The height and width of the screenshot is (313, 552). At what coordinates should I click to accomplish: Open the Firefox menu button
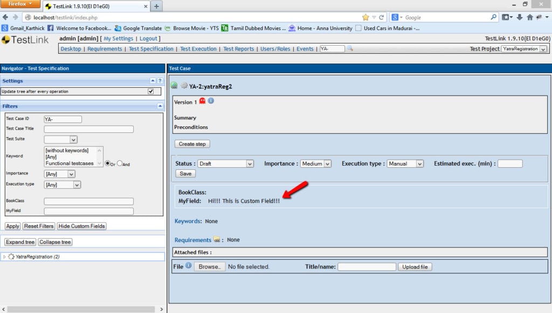point(20,4)
